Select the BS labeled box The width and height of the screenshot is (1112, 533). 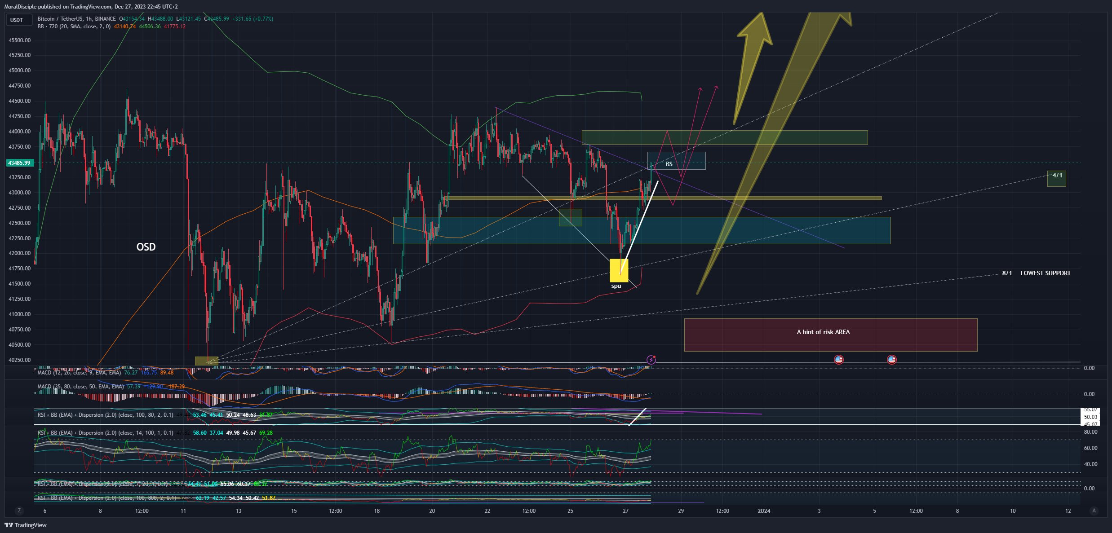(676, 161)
